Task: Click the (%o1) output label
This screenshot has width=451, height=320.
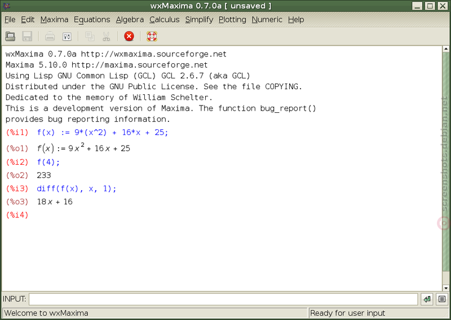Action: click(x=17, y=148)
